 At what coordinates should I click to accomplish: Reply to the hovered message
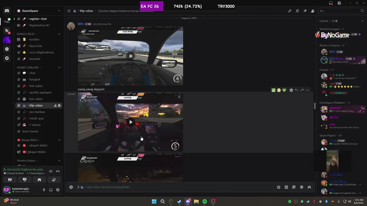(296, 90)
